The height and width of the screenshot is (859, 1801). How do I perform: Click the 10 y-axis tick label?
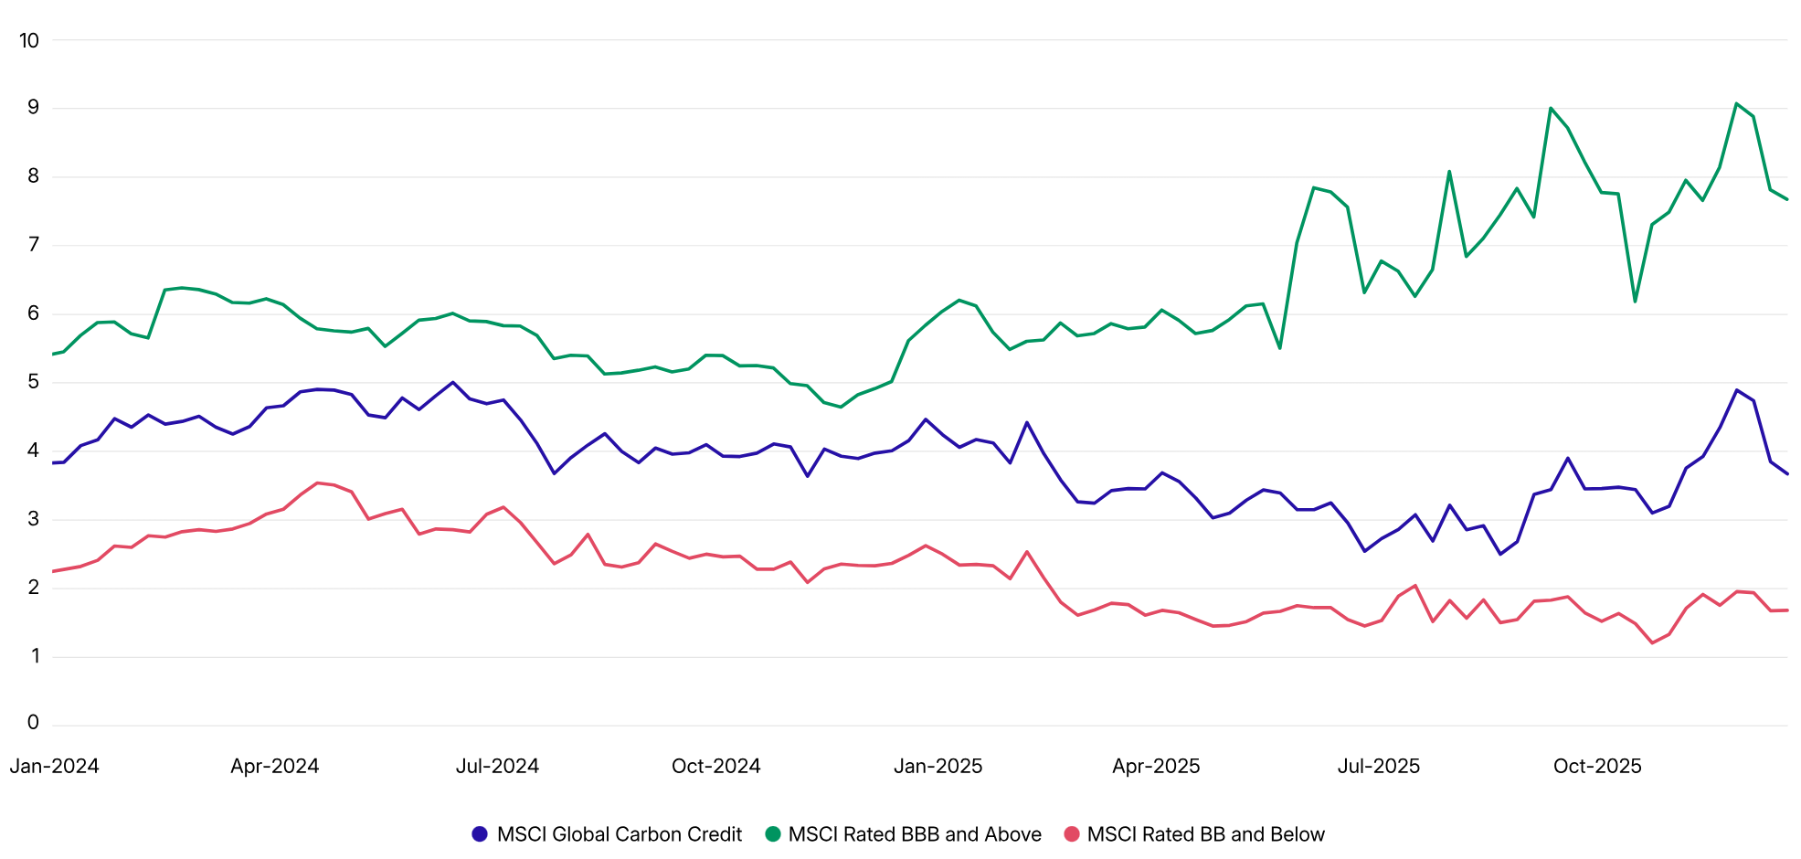pos(29,40)
